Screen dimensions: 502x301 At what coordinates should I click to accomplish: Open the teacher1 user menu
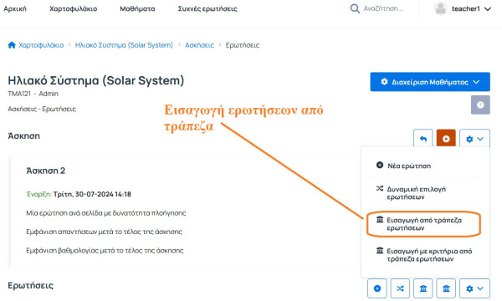[463, 8]
